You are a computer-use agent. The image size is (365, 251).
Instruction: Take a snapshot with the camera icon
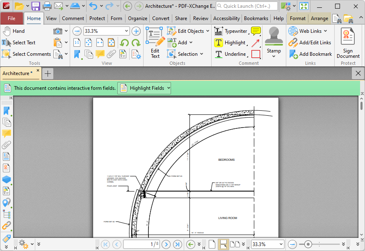pyautogui.click(x=58, y=31)
